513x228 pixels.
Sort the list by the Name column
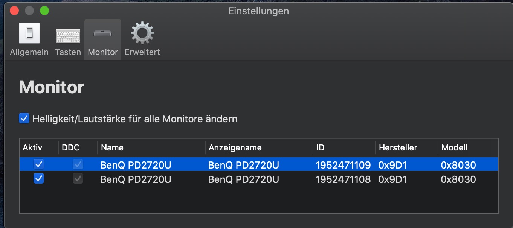click(x=112, y=147)
